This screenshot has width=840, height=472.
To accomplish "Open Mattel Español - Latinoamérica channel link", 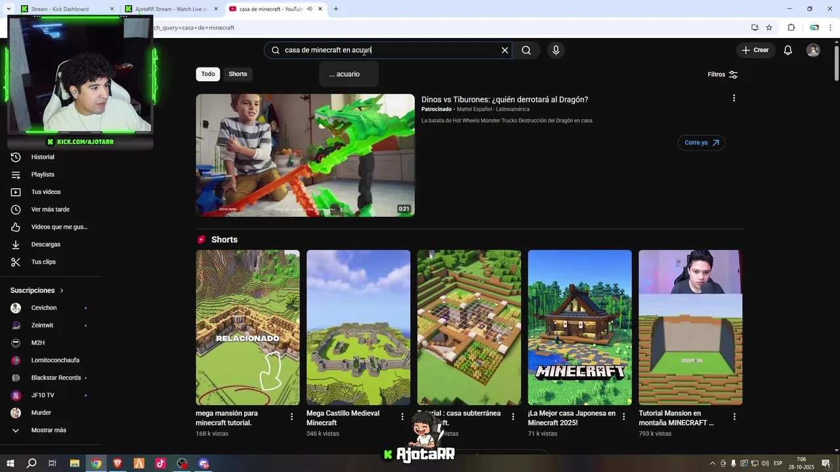I will point(493,109).
